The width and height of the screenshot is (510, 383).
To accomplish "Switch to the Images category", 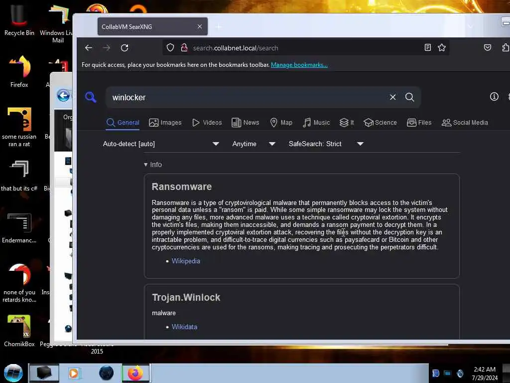I will (165, 123).
